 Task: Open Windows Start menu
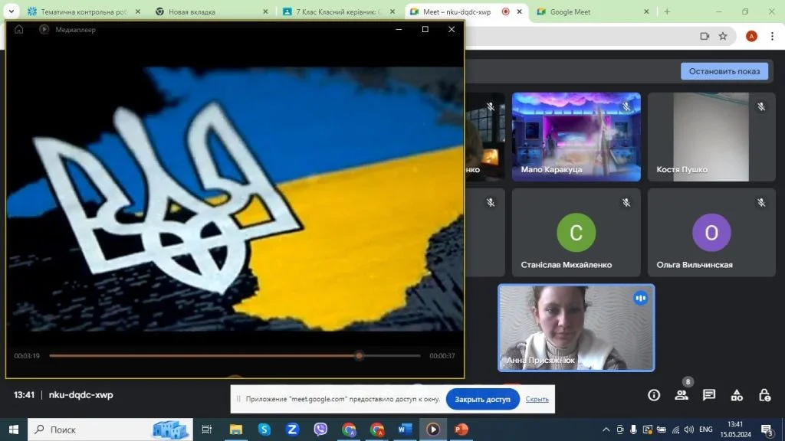[x=14, y=430]
